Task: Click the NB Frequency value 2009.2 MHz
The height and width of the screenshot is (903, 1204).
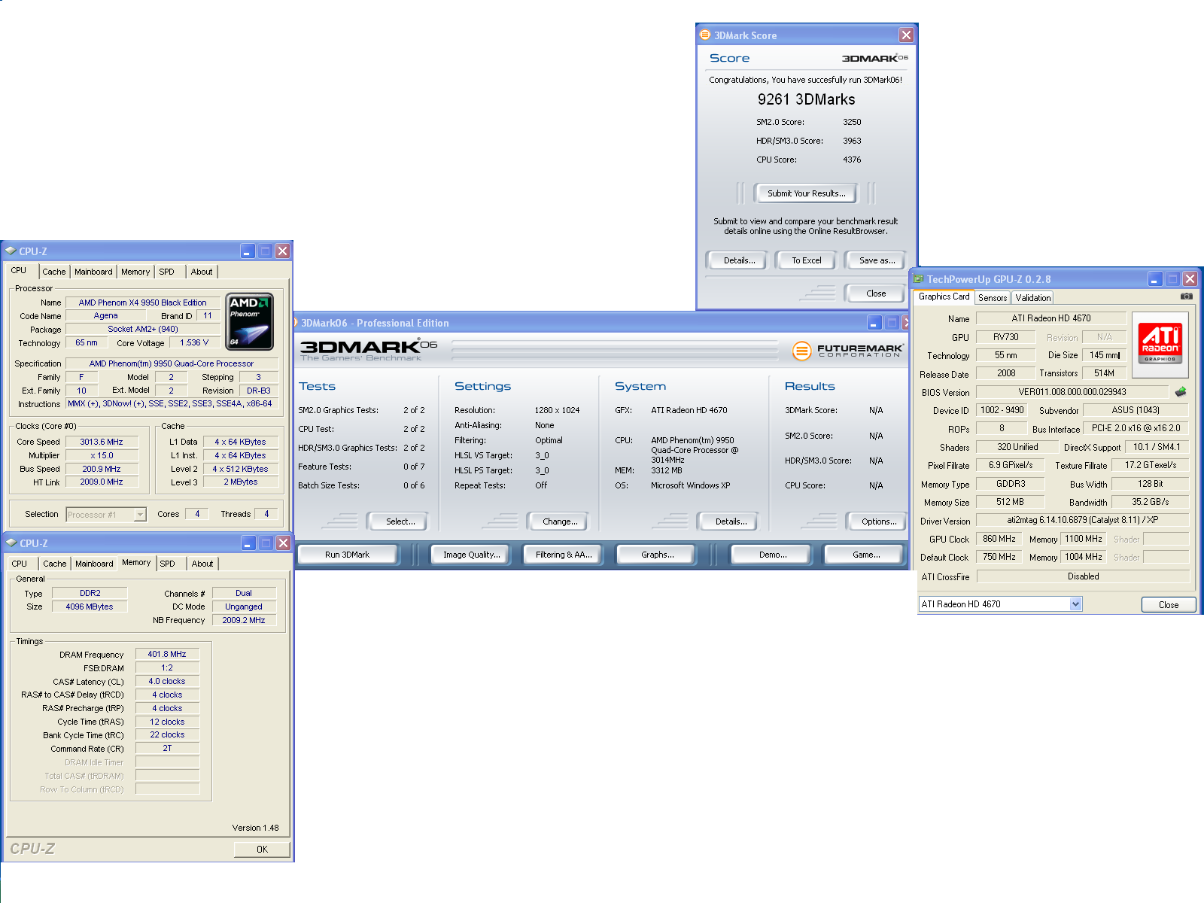Action: coord(244,620)
